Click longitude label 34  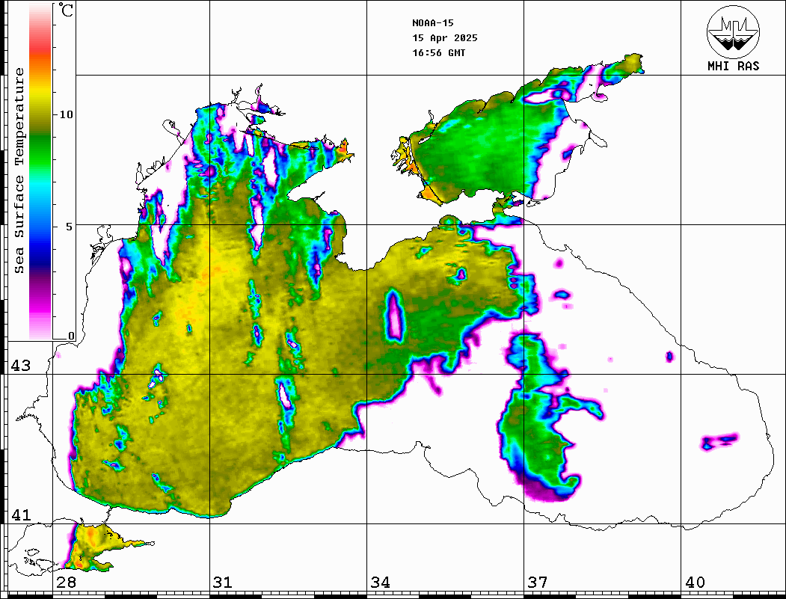pos(380,582)
